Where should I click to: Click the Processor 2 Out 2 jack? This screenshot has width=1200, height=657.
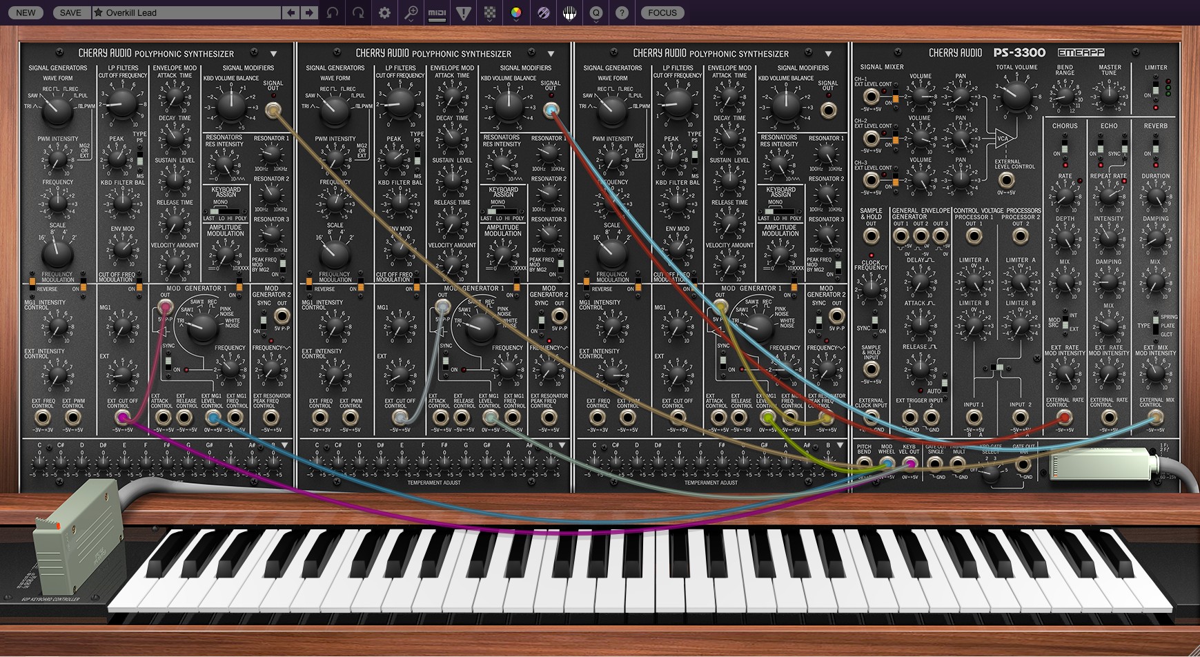click(1020, 236)
